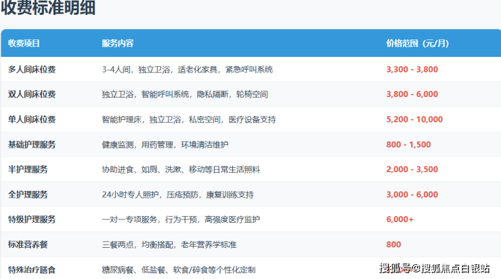Select the 多人间床位费 row label
Image resolution: width=501 pixels, height=279 pixels.
tap(32, 69)
